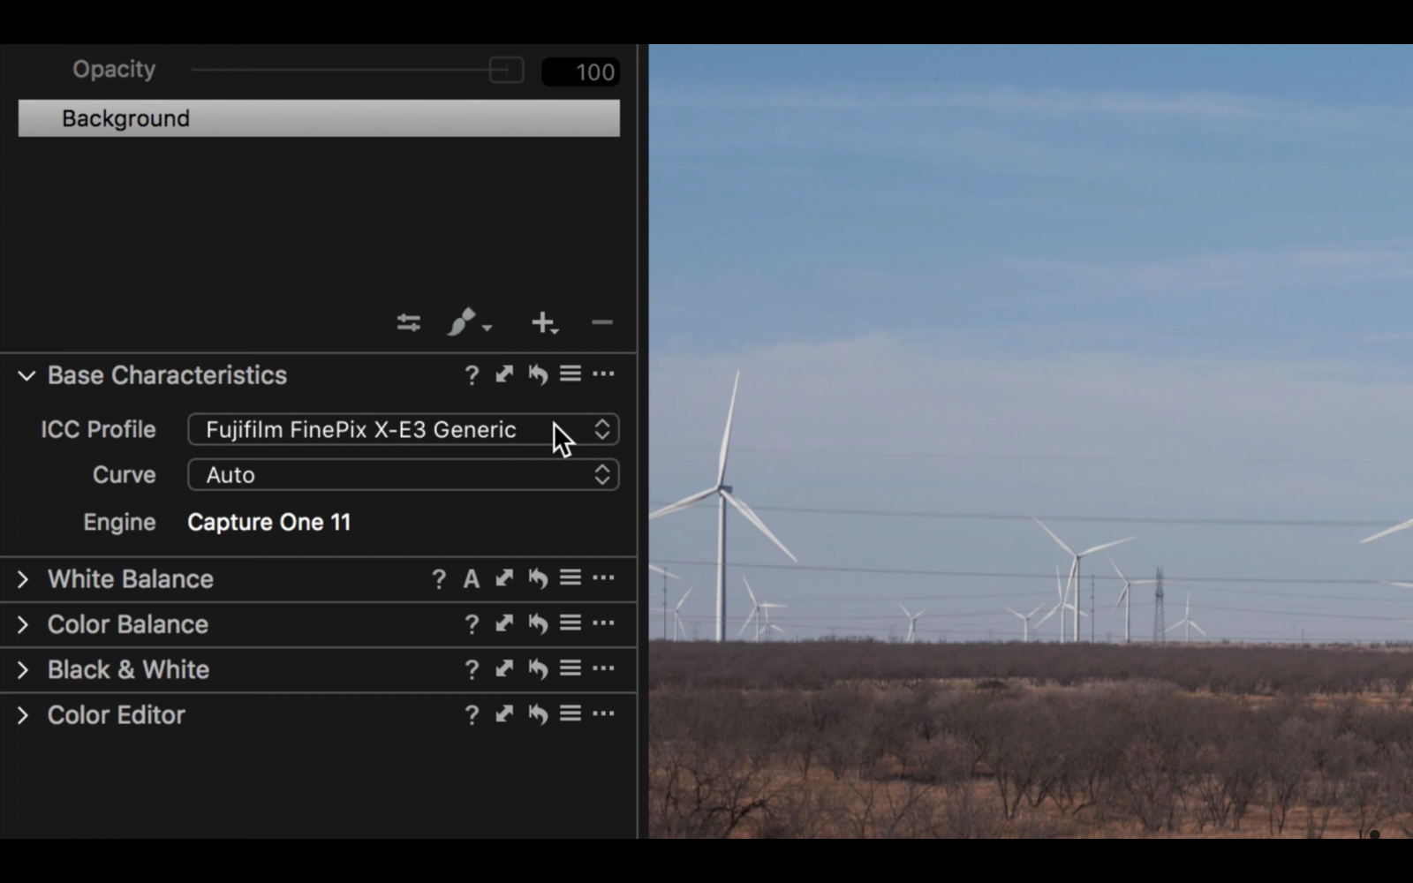
Task: Select the Background layer
Action: click(x=319, y=118)
